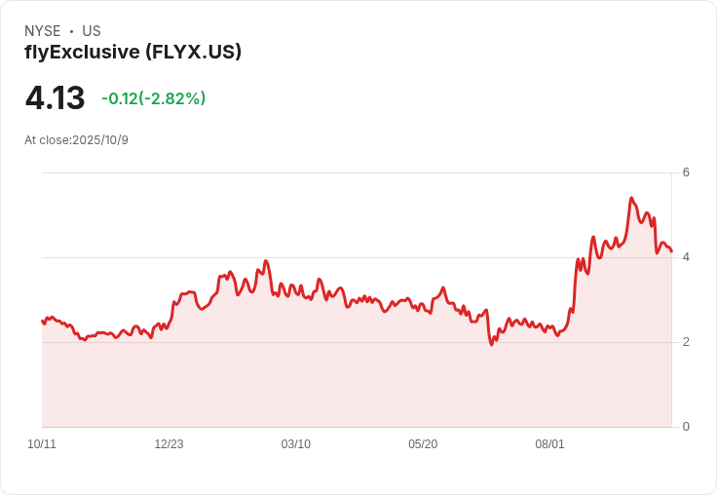Select the 10/11 date on x-axis

(x=42, y=444)
